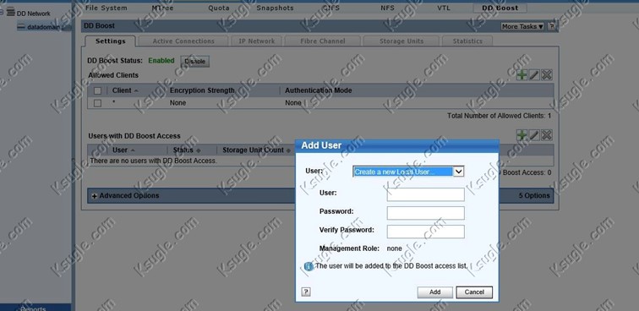Click the pencil edit icon for DD Boost users
Screen dimensions: 639x311
[x=534, y=135]
